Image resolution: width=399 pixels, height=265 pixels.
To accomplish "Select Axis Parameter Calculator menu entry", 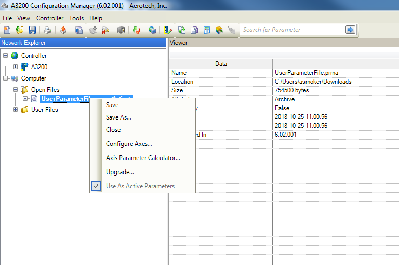I will coord(143,158).
